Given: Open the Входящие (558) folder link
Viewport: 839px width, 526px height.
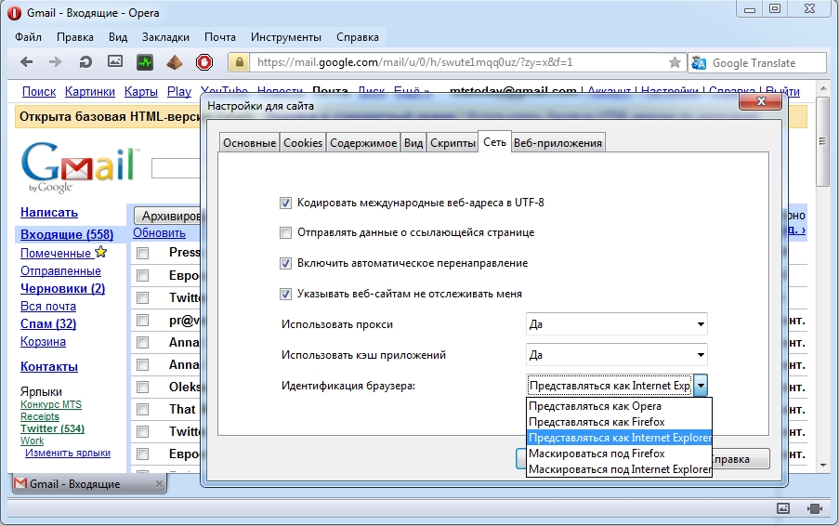Looking at the screenshot, I should click(67, 235).
